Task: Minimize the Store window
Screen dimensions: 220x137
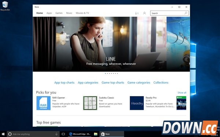Action: [x=172, y=7]
